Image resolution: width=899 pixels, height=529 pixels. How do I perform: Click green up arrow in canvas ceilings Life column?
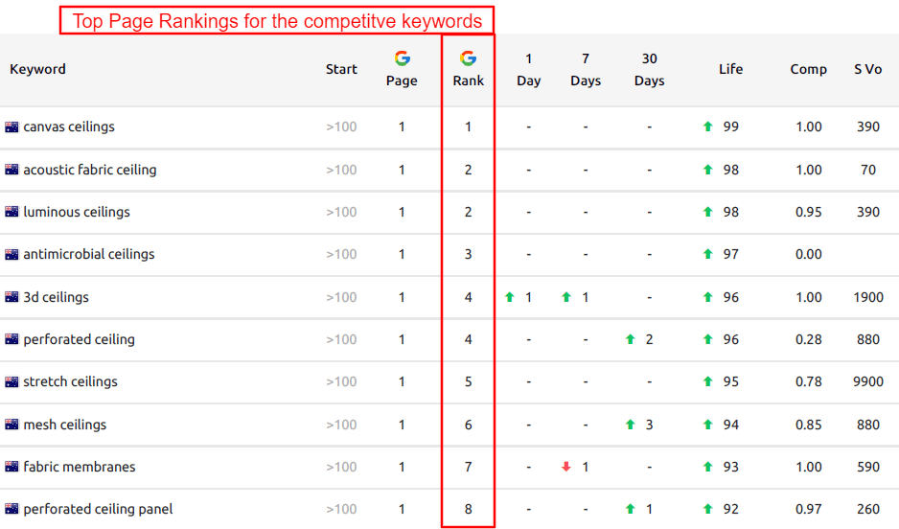coord(708,126)
